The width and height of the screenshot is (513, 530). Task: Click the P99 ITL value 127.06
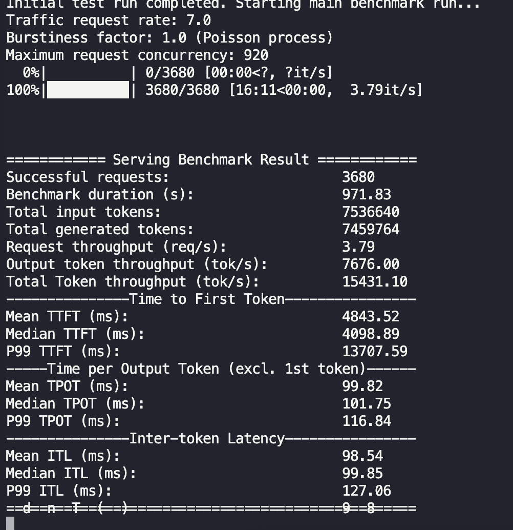[367, 491]
